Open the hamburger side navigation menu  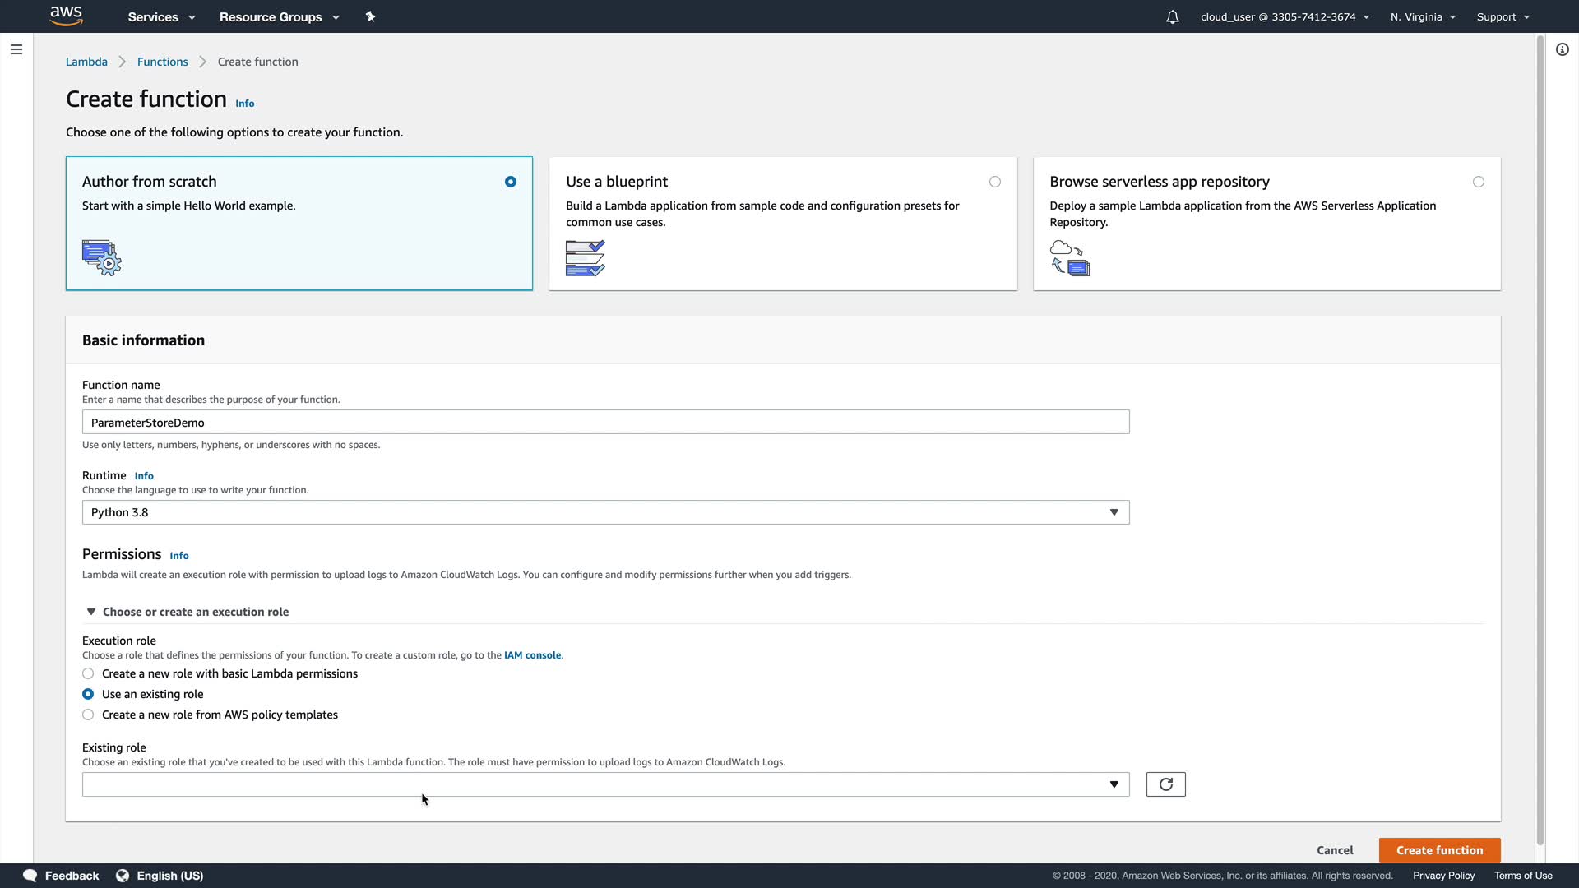[x=16, y=49]
